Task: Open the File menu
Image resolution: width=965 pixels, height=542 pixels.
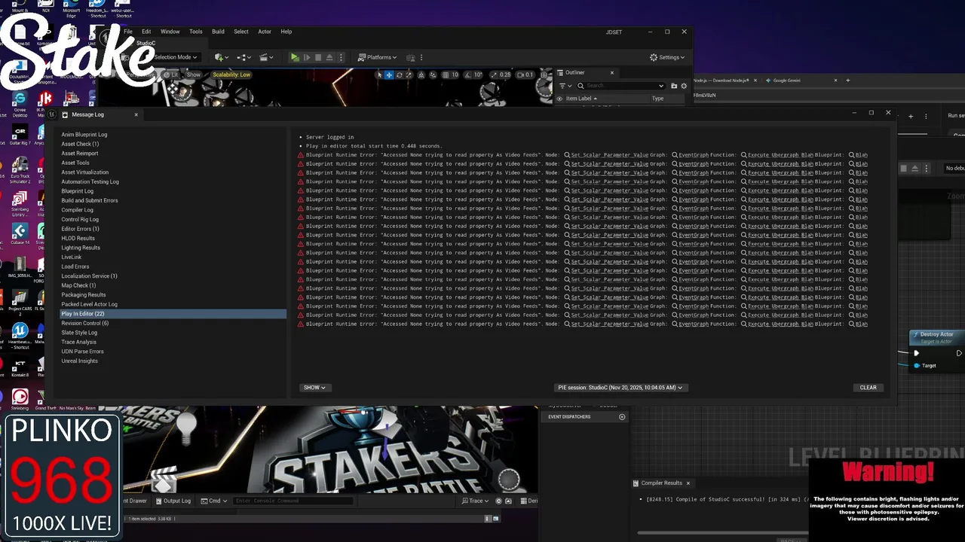Action: [x=128, y=32]
